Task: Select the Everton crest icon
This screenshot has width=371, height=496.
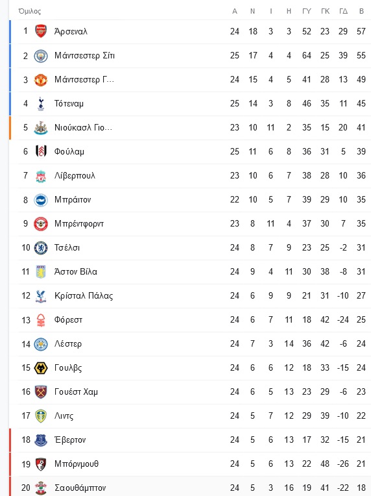Action: click(x=41, y=440)
